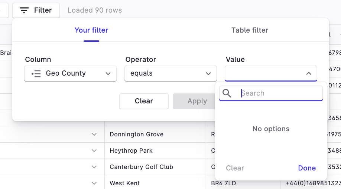Open the Column Geo County dropdown

pos(70,73)
